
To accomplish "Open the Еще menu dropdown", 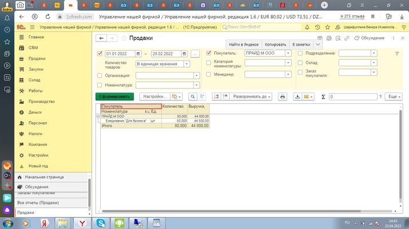I will tap(394, 97).
